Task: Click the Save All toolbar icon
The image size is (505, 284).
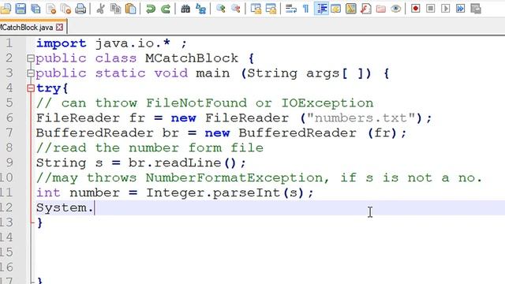Action: click(x=36, y=9)
